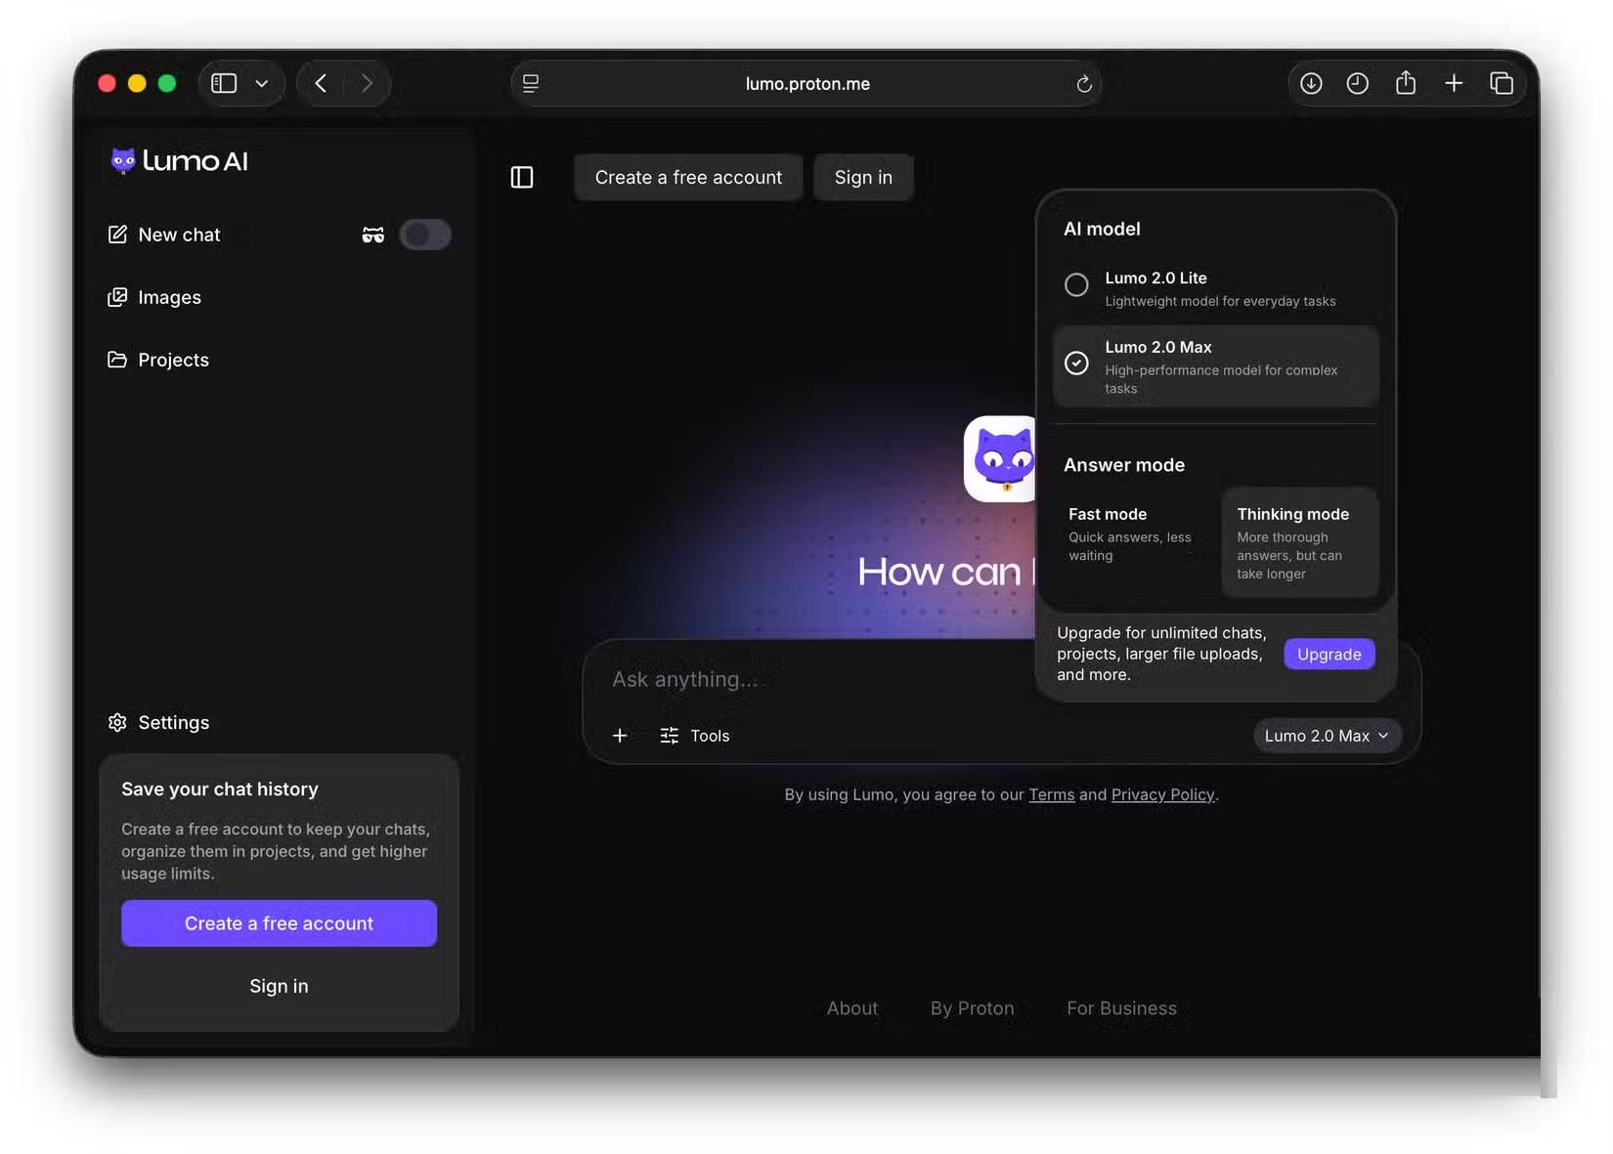The image size is (1613, 1154).
Task: Click the Sign in button in top bar
Action: point(863,177)
